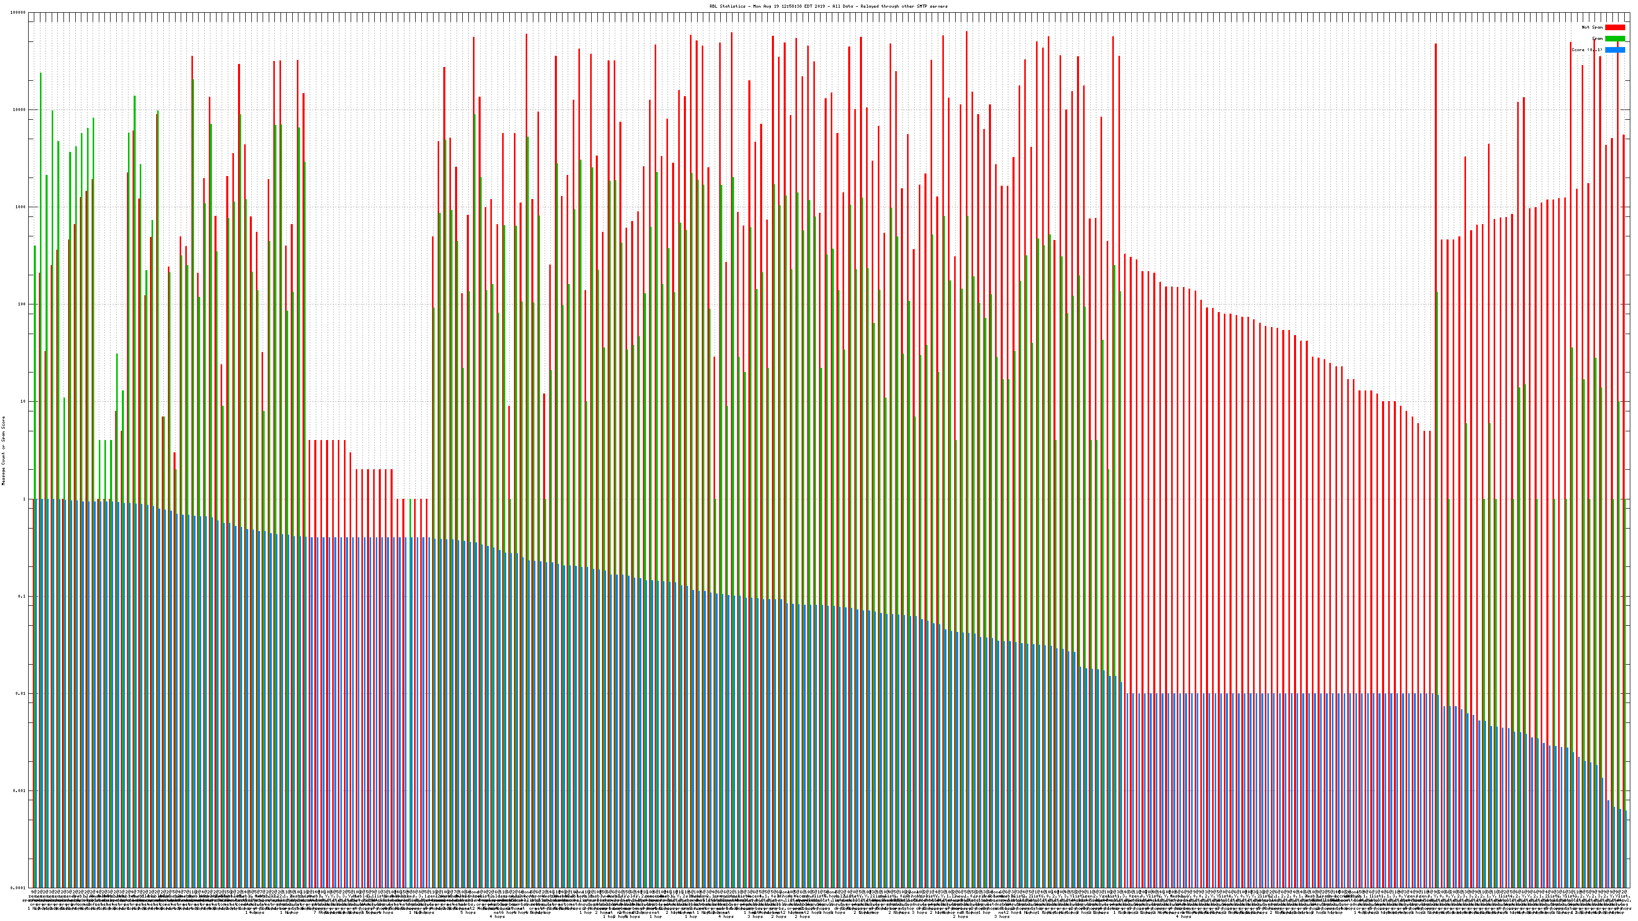Click the 100000 y-axis tick label
The image size is (1638, 921).
(x=19, y=13)
